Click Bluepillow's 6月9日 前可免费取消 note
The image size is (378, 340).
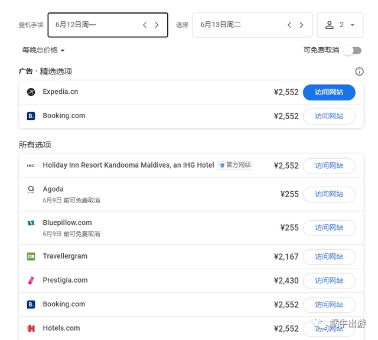pyautogui.click(x=71, y=234)
